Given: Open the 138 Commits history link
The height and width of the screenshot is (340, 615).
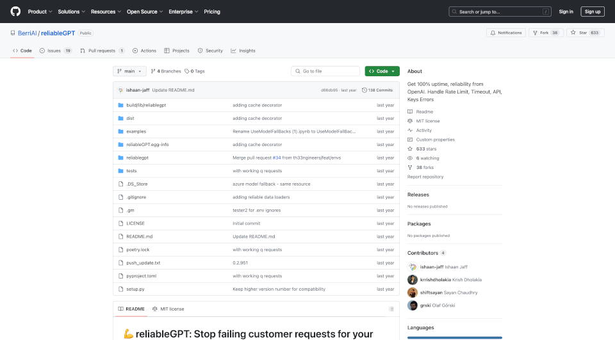Looking at the screenshot, I should [x=377, y=90].
